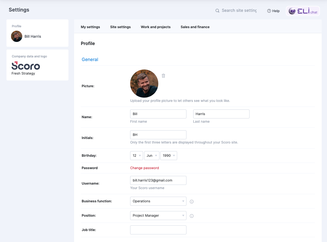
Task: Click the sidebar Profile label
Action: pyautogui.click(x=16, y=26)
